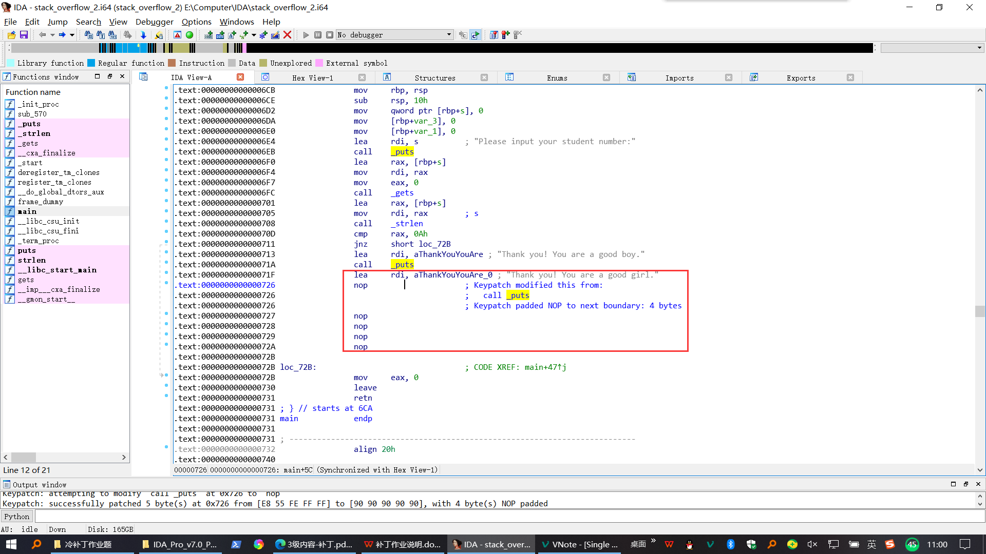Click the blue down arrow toolbar icon
986x554 pixels.
(143, 35)
